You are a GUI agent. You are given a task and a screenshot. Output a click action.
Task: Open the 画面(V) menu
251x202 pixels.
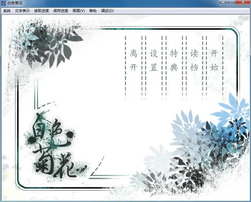[x=79, y=11]
